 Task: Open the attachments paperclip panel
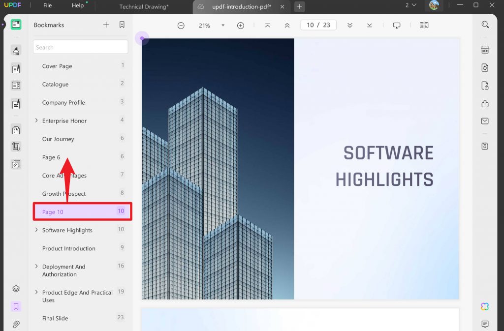(16, 325)
